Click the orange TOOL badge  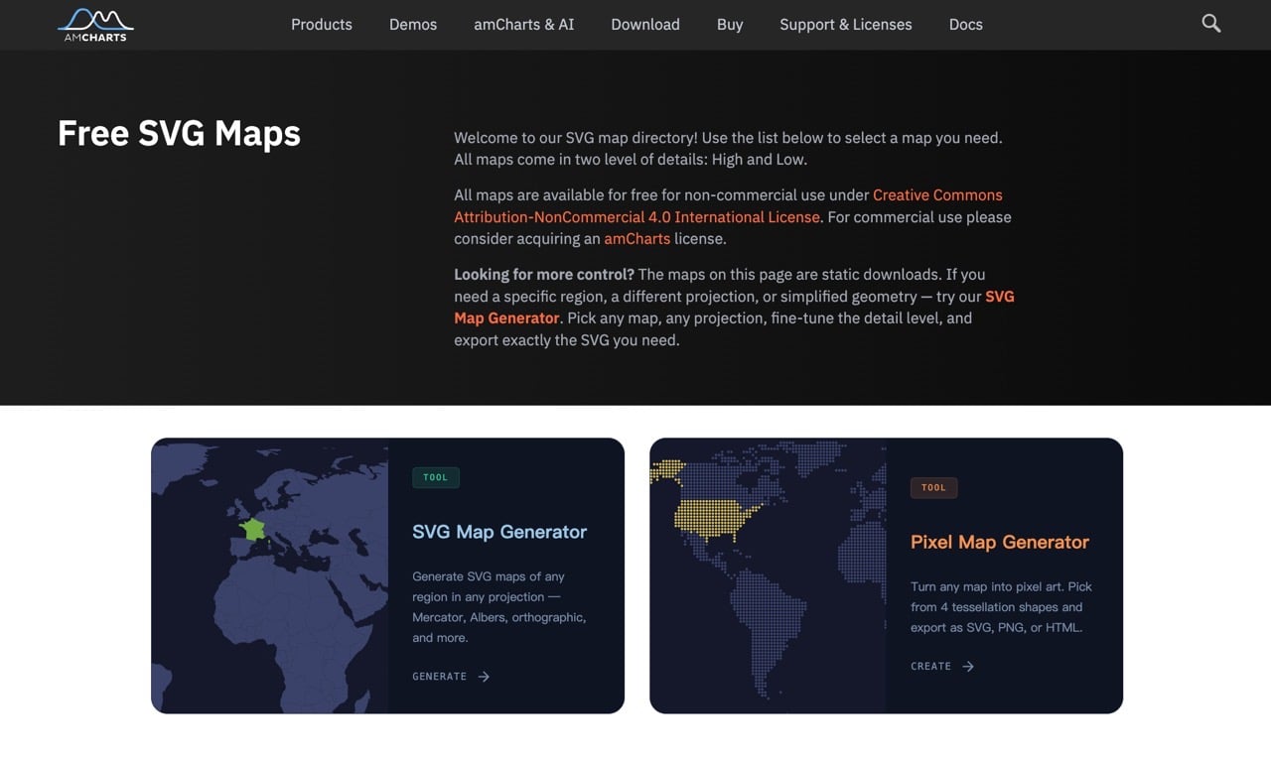(934, 487)
